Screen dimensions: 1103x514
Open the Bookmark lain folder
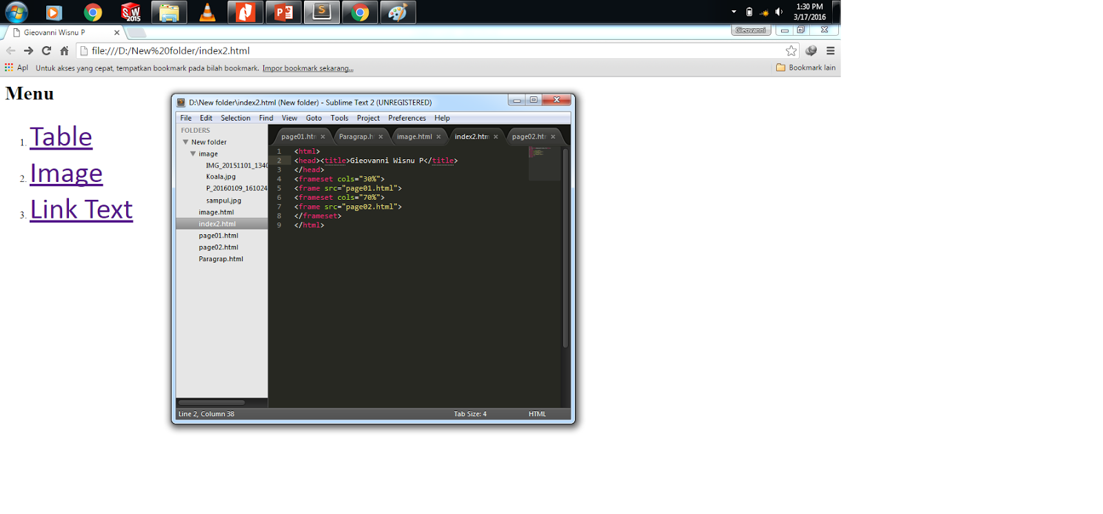click(x=806, y=68)
